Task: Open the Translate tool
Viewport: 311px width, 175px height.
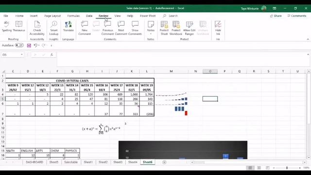Action: click(x=68, y=26)
